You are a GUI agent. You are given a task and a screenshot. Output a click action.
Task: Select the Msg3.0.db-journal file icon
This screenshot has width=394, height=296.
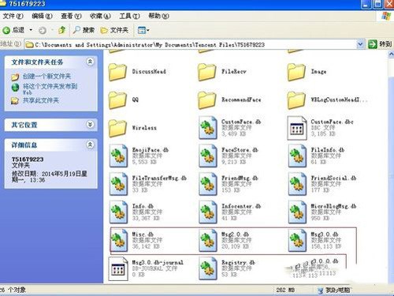point(118,268)
